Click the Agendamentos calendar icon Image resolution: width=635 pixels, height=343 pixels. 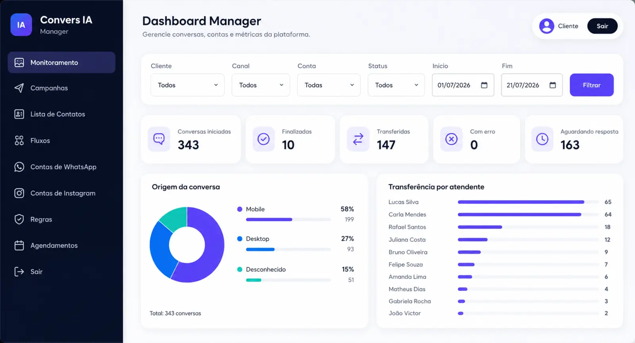coord(19,245)
